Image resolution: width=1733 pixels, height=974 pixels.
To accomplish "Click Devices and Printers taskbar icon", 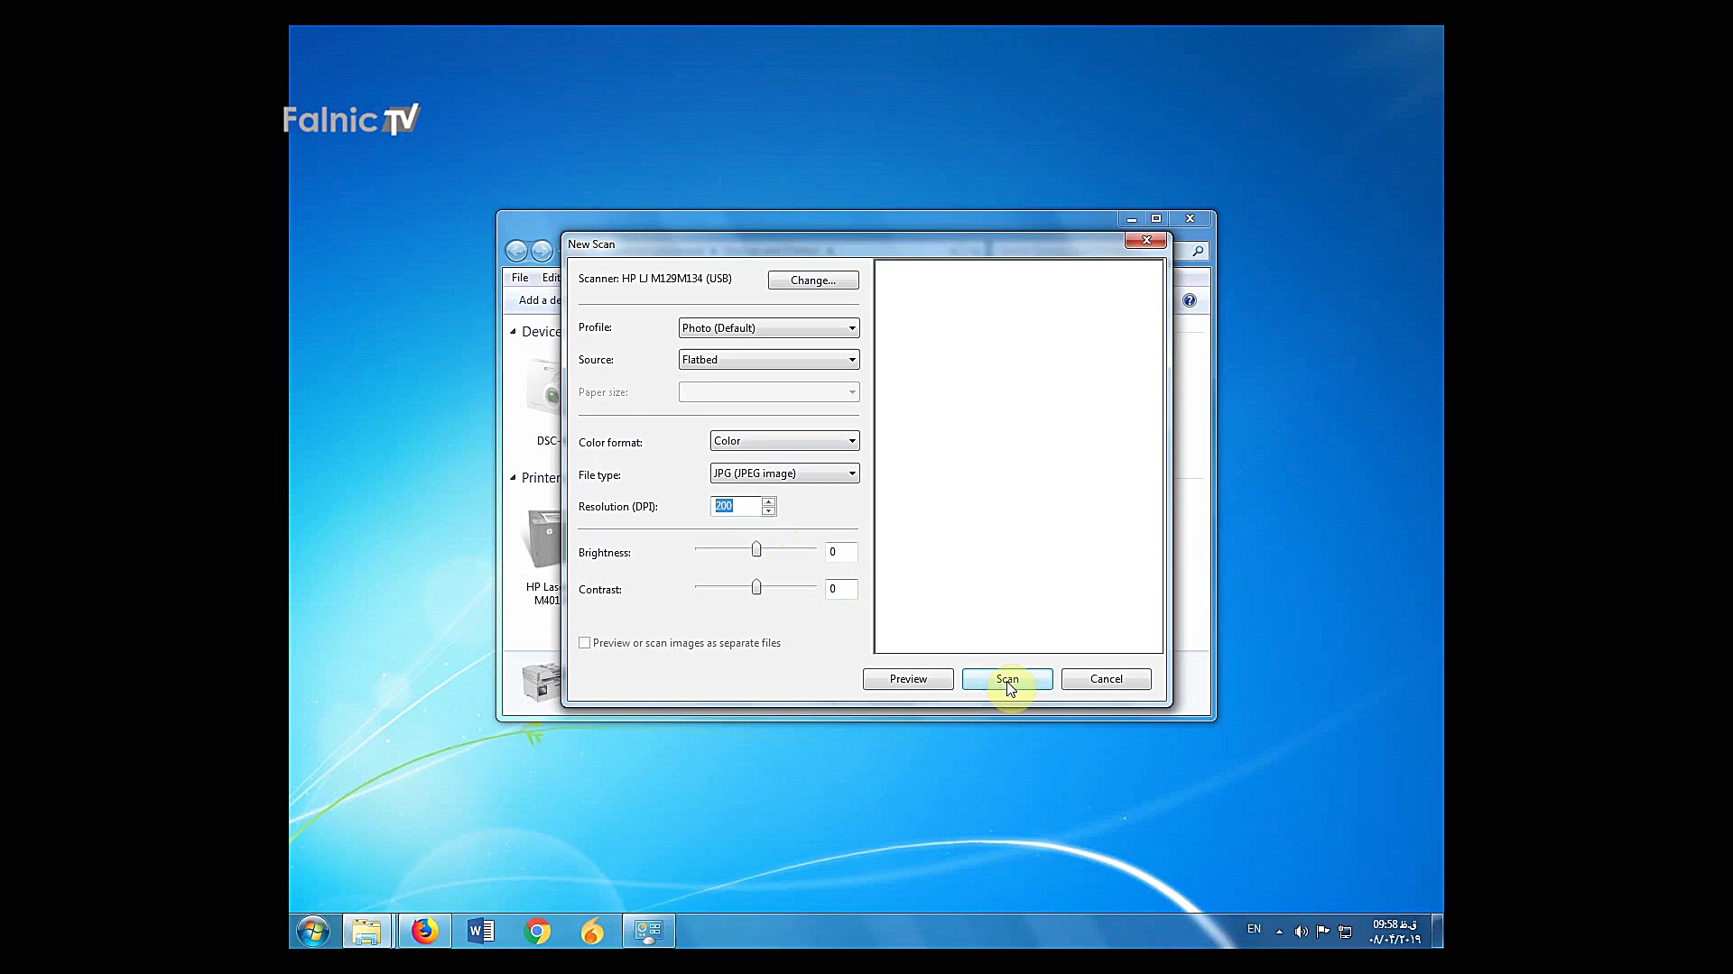I will point(648,931).
